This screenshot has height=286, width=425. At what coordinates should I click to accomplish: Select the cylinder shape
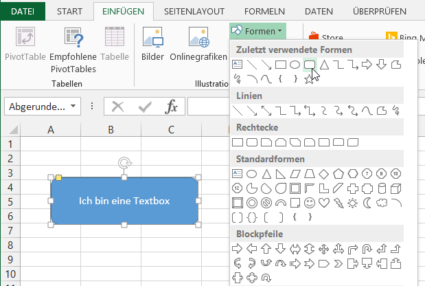point(382,188)
